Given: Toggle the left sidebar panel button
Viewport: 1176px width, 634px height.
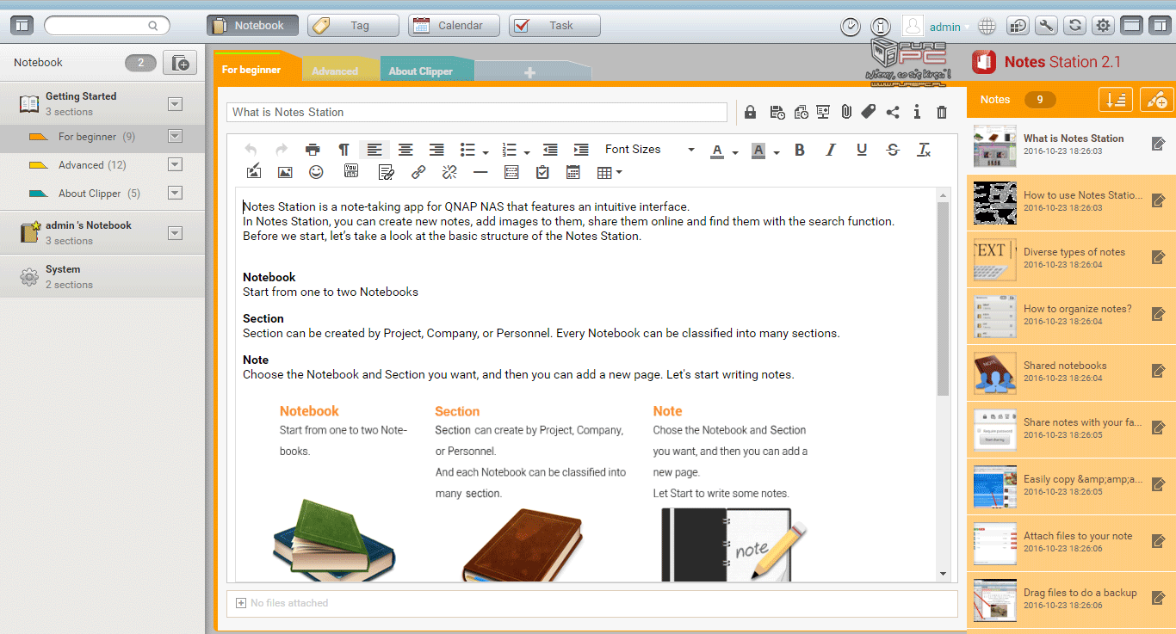Looking at the screenshot, I should (x=22, y=26).
